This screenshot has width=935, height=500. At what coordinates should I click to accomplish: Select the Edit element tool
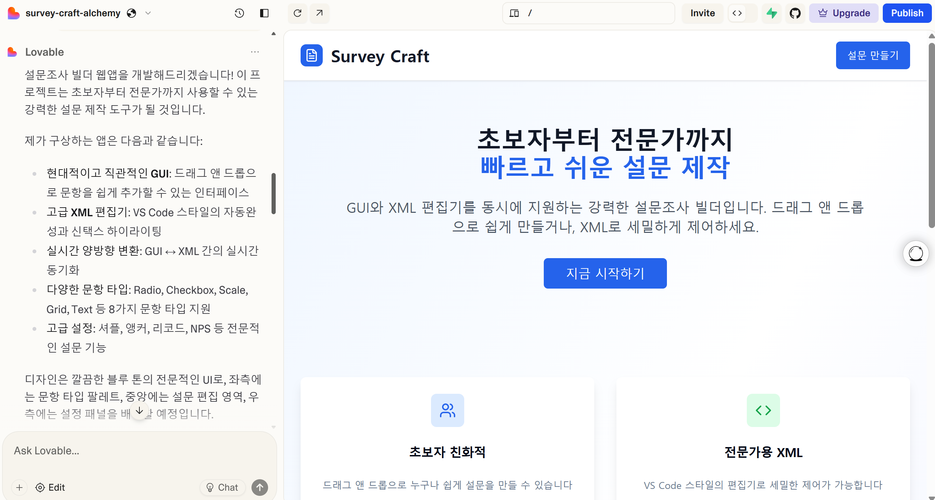tap(50, 487)
